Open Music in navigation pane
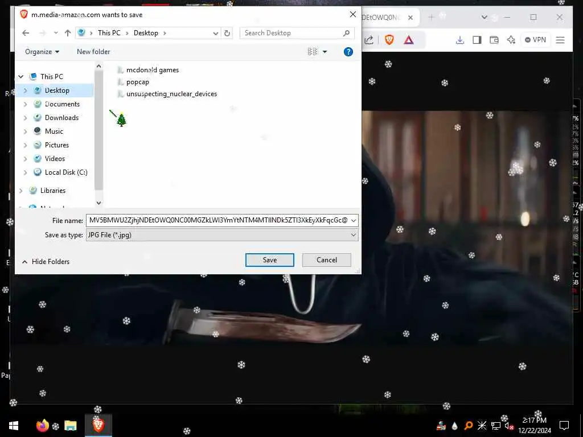Viewport: 583px width, 437px height. pos(54,131)
